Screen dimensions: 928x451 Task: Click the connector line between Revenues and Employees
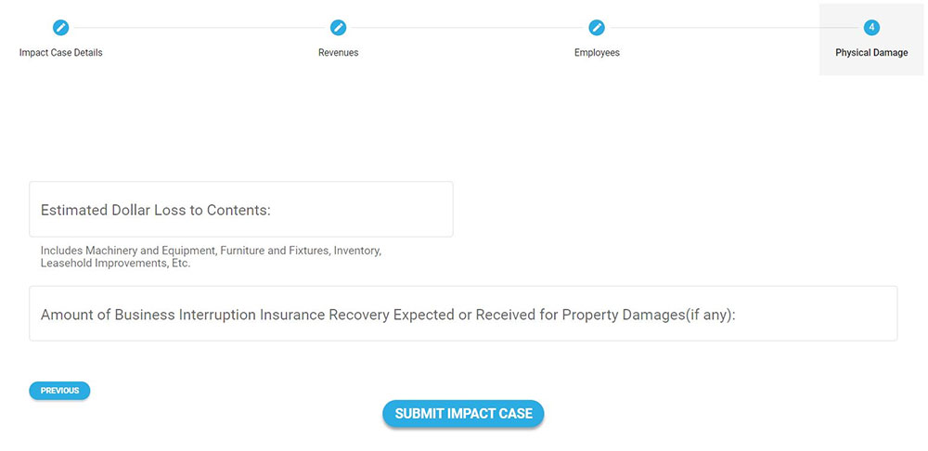(x=467, y=28)
